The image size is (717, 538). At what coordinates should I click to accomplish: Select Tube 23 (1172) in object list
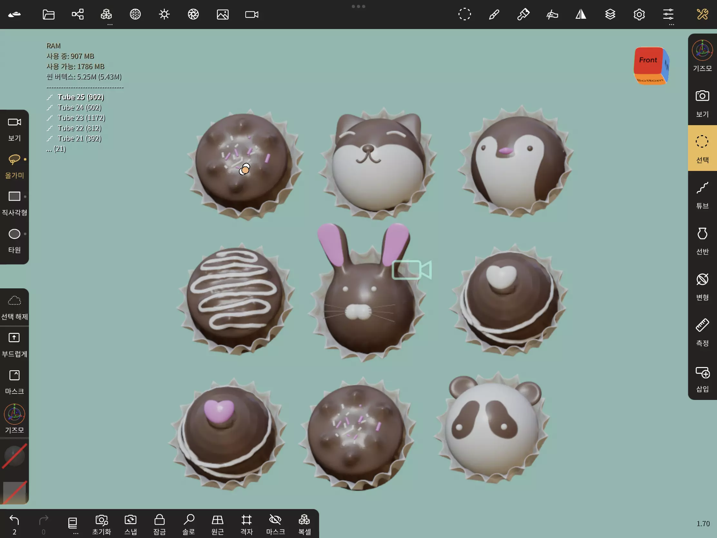tap(76, 118)
